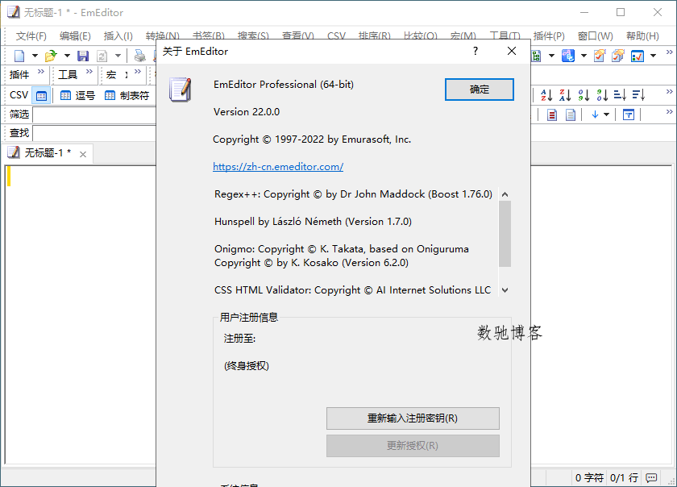The image size is (677, 487).
Task: Click the Save floppy disk icon
Action: pos(83,56)
